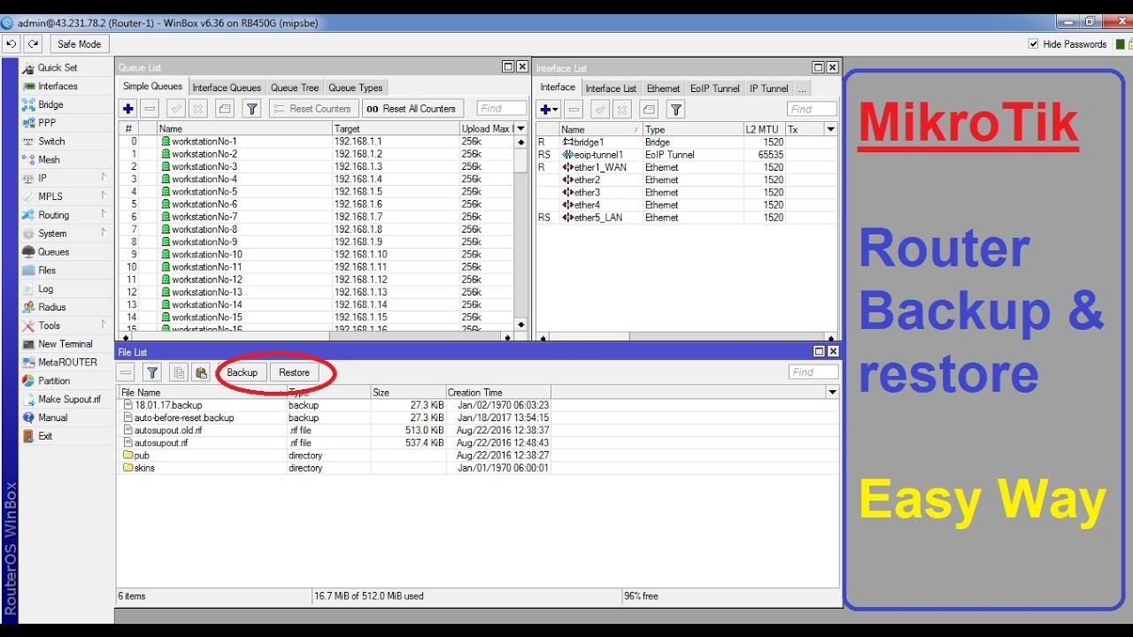Switch to the EoIP Tunnel tab
Screen dimensions: 1133x637
point(714,88)
